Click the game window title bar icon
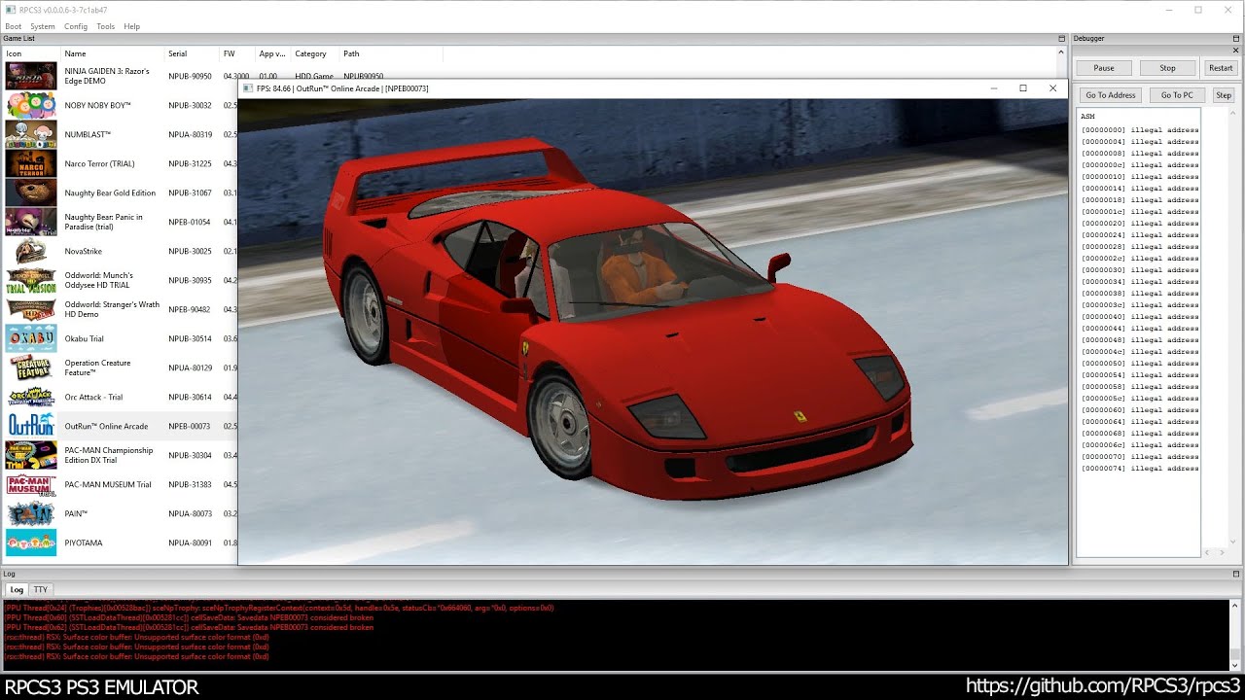This screenshot has height=700, width=1245. [x=248, y=88]
